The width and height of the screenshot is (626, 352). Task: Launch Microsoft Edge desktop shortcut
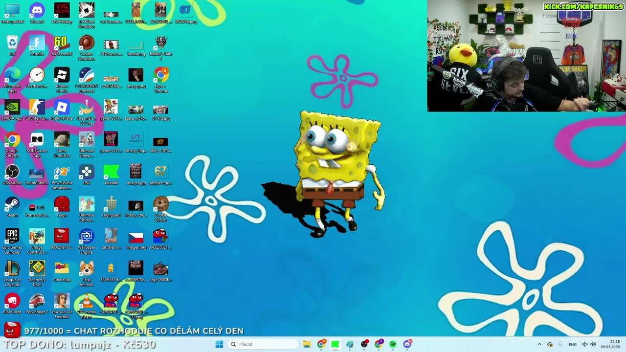12,80
